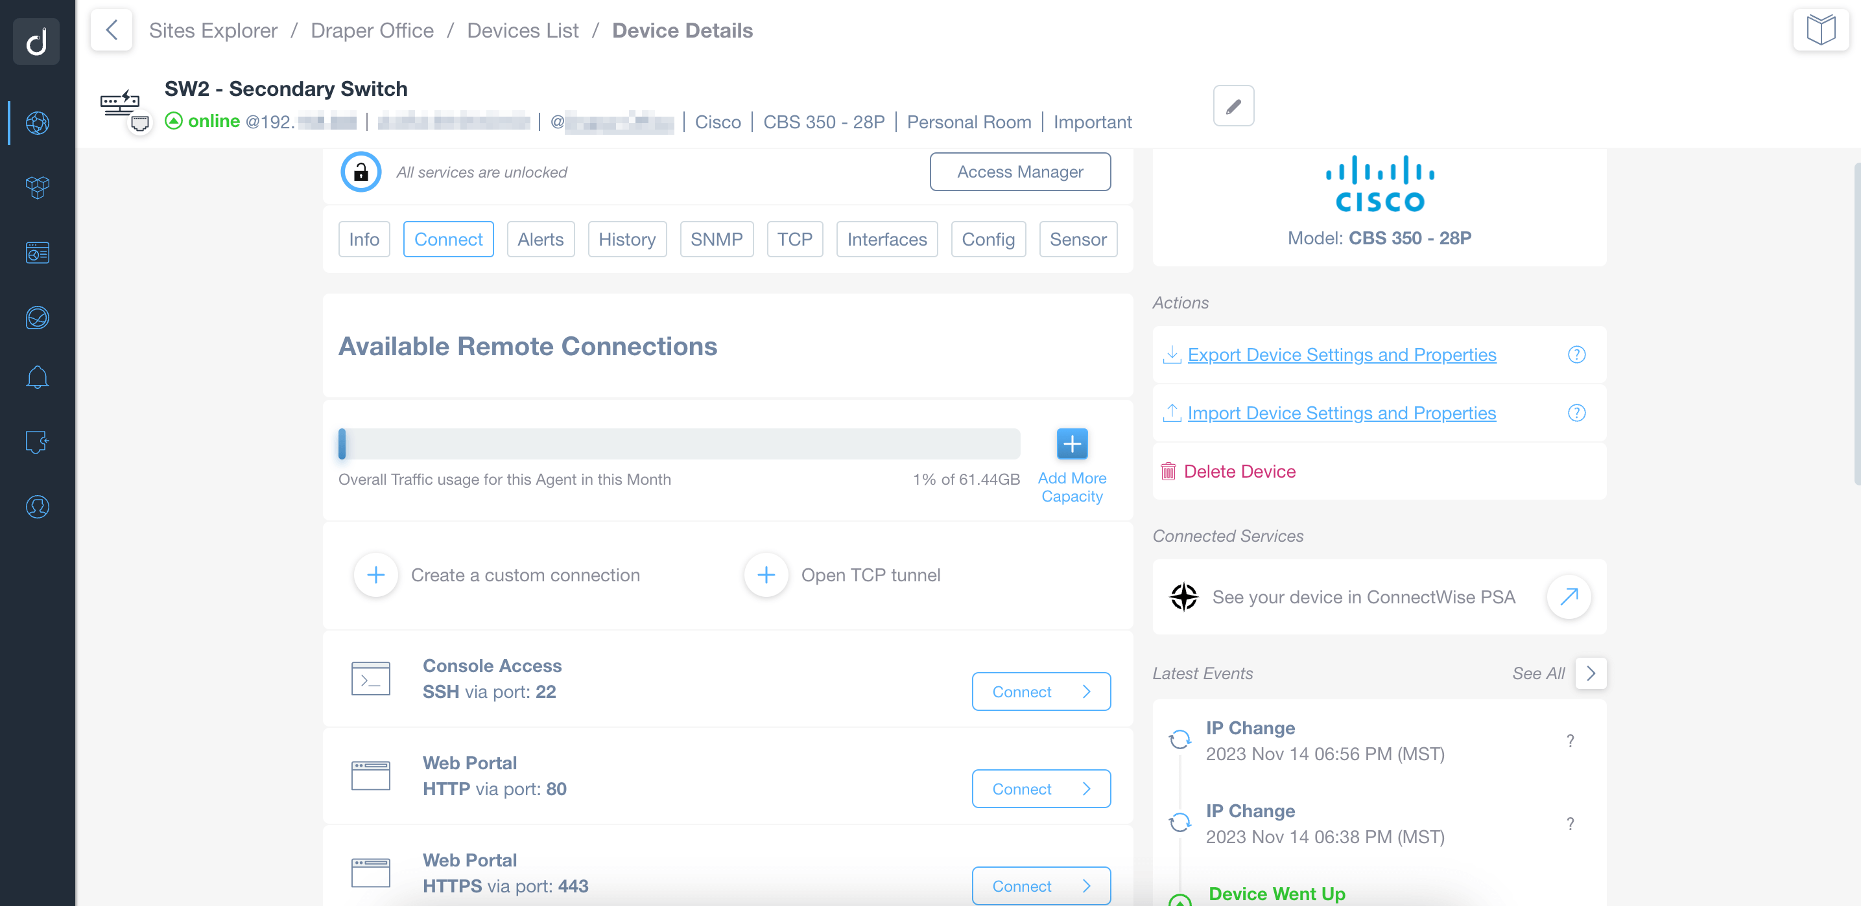Click the traffic usage progress bar
The width and height of the screenshot is (1861, 906).
679,444
